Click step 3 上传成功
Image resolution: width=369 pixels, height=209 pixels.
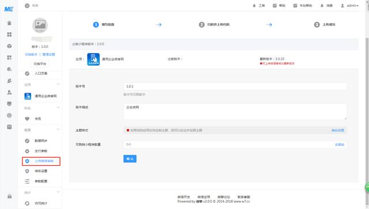(x=325, y=25)
